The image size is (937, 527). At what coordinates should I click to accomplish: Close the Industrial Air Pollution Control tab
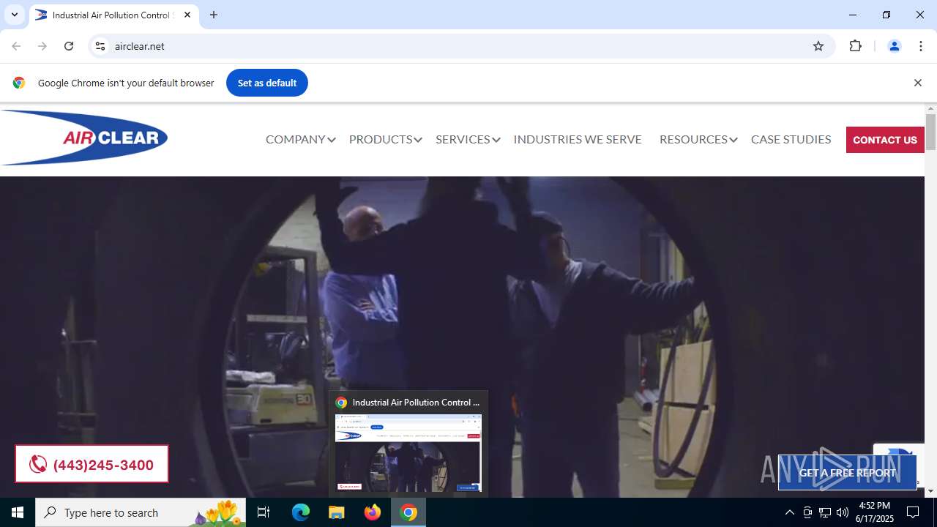pos(187,15)
